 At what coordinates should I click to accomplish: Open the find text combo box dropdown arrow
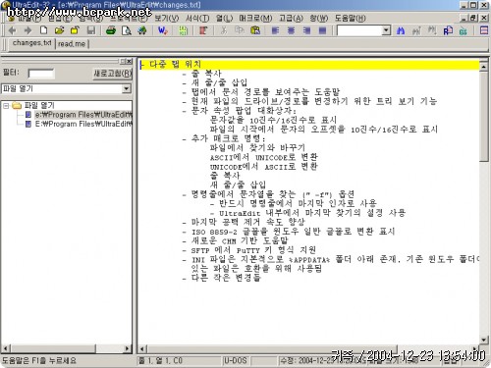tap(387, 30)
